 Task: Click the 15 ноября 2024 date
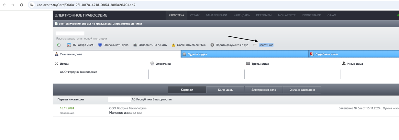[83, 45]
